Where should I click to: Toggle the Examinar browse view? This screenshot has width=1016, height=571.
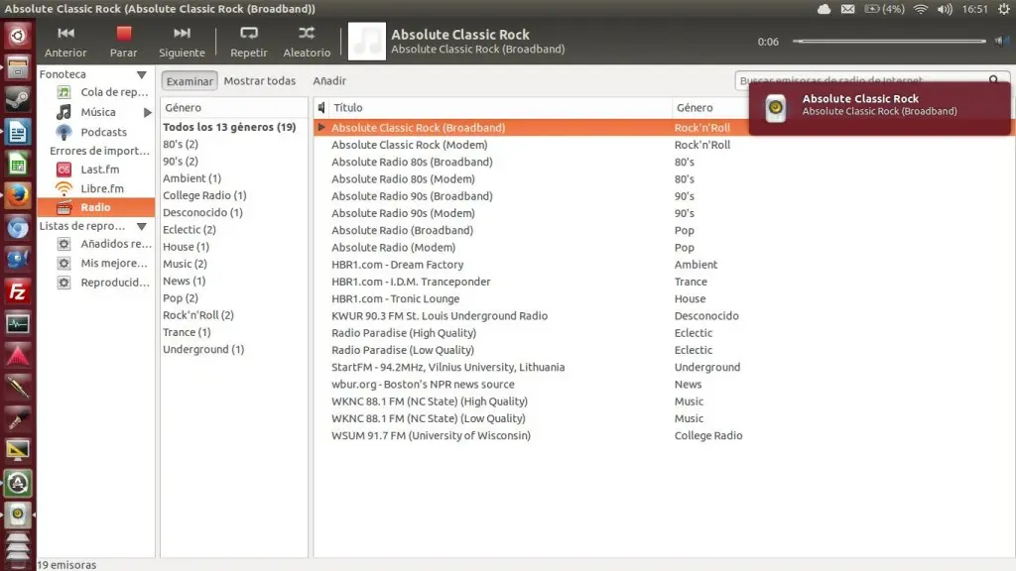coord(190,81)
